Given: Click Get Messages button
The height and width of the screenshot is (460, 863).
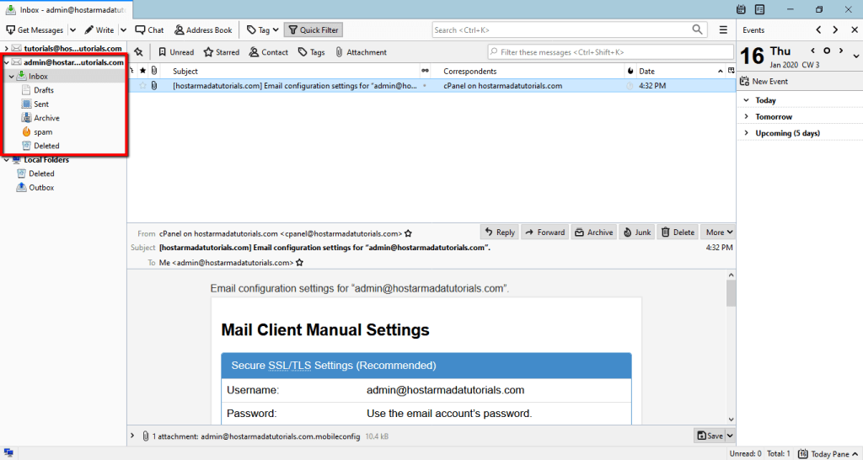Looking at the screenshot, I should tap(34, 30).
